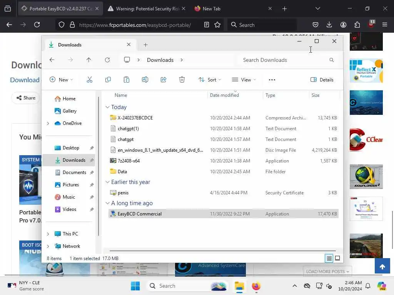The image size is (394, 295).
Task: Refresh the Downloads folder view
Action: 107,60
